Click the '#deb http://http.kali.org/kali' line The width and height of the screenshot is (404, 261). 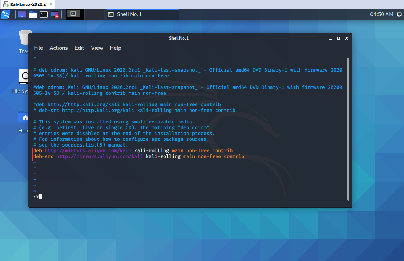tap(127, 104)
